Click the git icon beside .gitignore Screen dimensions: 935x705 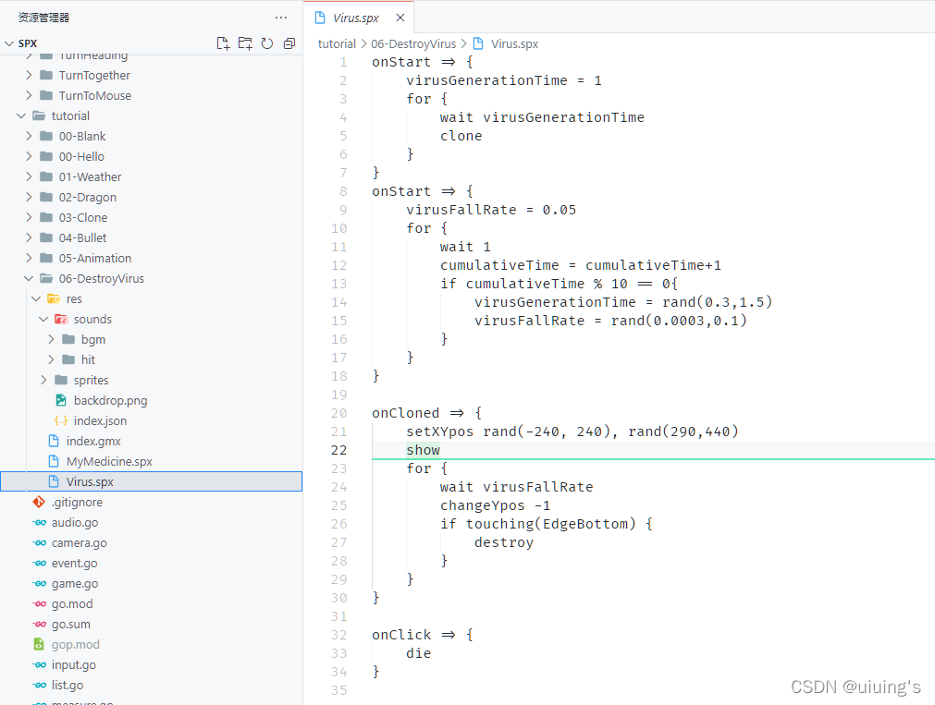pos(39,502)
